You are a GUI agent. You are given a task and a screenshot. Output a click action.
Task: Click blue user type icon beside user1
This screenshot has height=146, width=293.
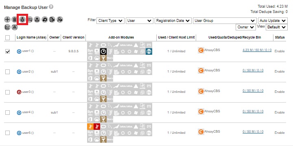point(19,52)
